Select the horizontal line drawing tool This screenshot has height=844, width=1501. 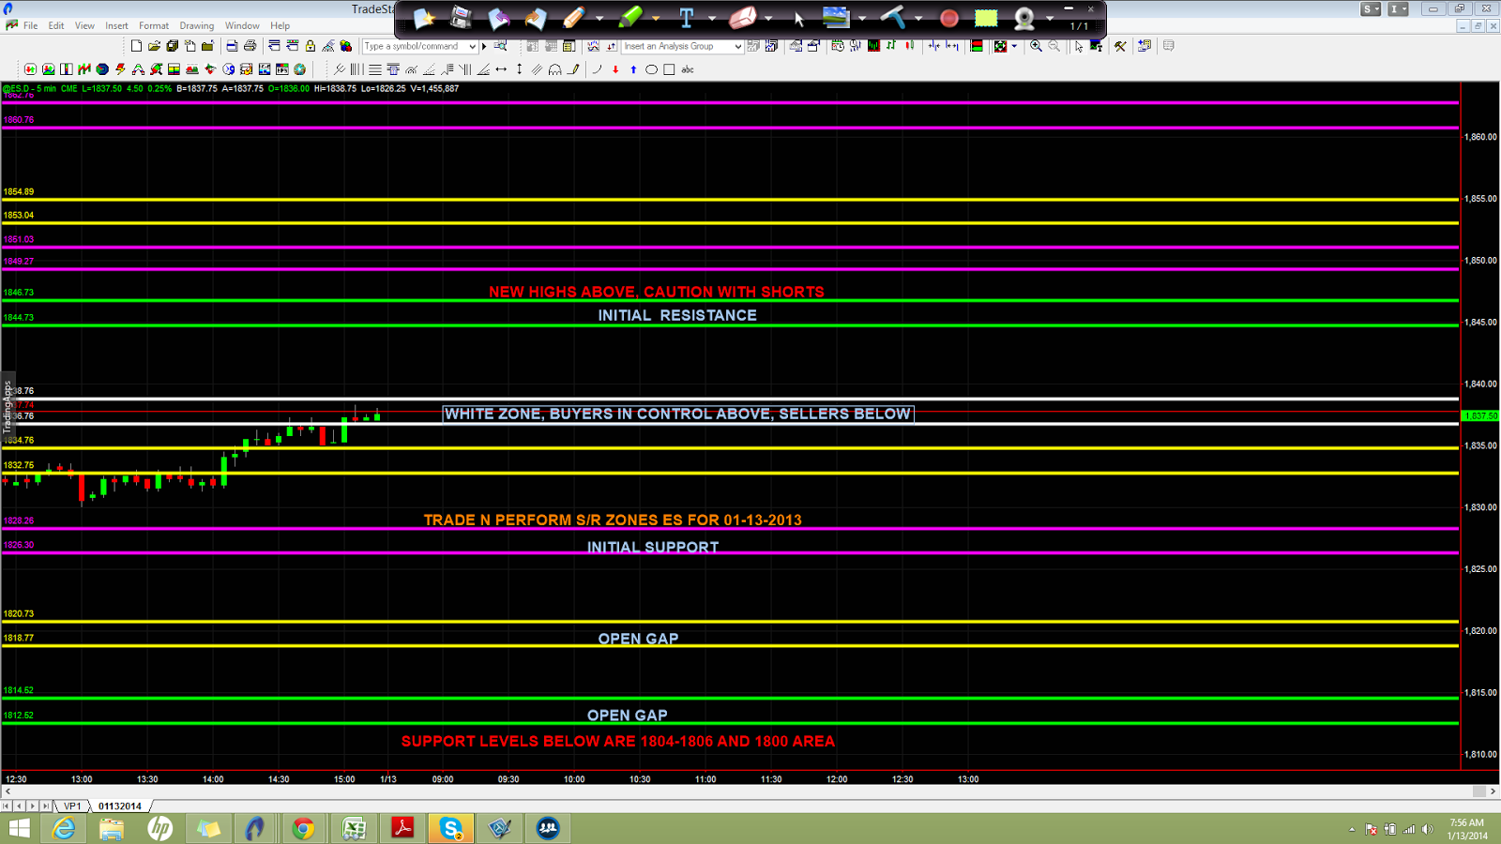click(x=374, y=69)
